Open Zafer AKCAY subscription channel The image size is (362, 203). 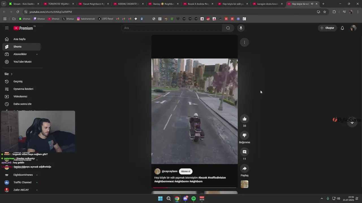click(x=21, y=190)
